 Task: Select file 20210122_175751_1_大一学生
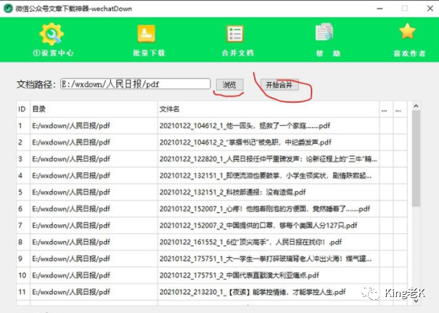tap(268, 259)
